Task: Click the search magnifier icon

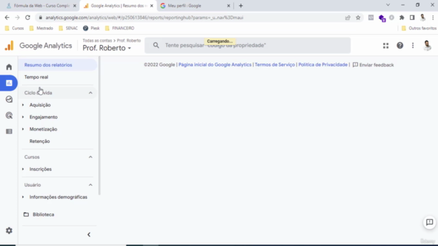Action: tap(156, 45)
